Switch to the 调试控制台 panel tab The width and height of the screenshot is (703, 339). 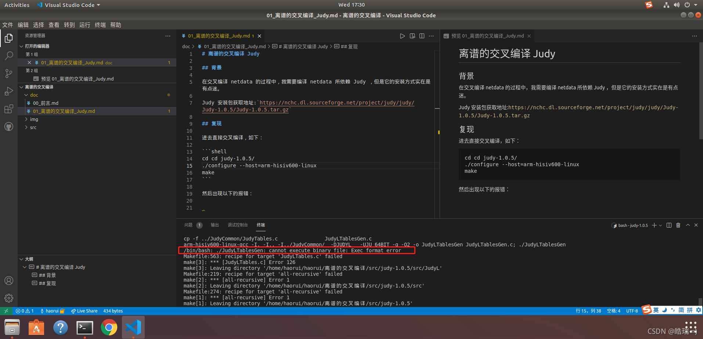[x=238, y=225]
